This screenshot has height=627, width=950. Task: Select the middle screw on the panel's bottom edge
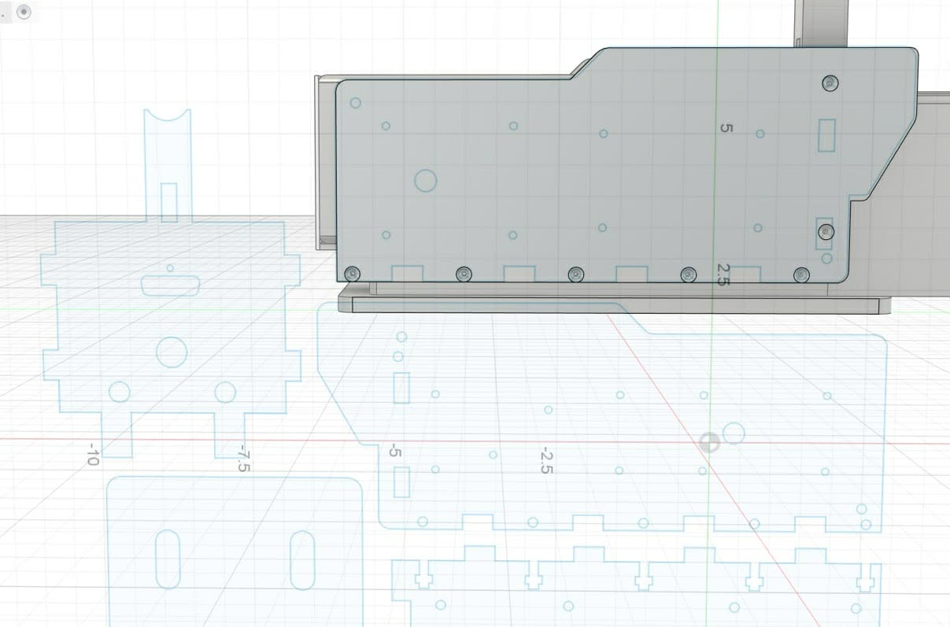[x=576, y=274]
